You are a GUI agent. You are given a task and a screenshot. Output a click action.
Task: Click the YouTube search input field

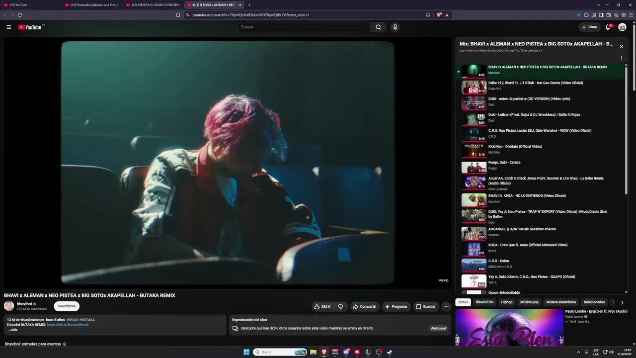304,27
